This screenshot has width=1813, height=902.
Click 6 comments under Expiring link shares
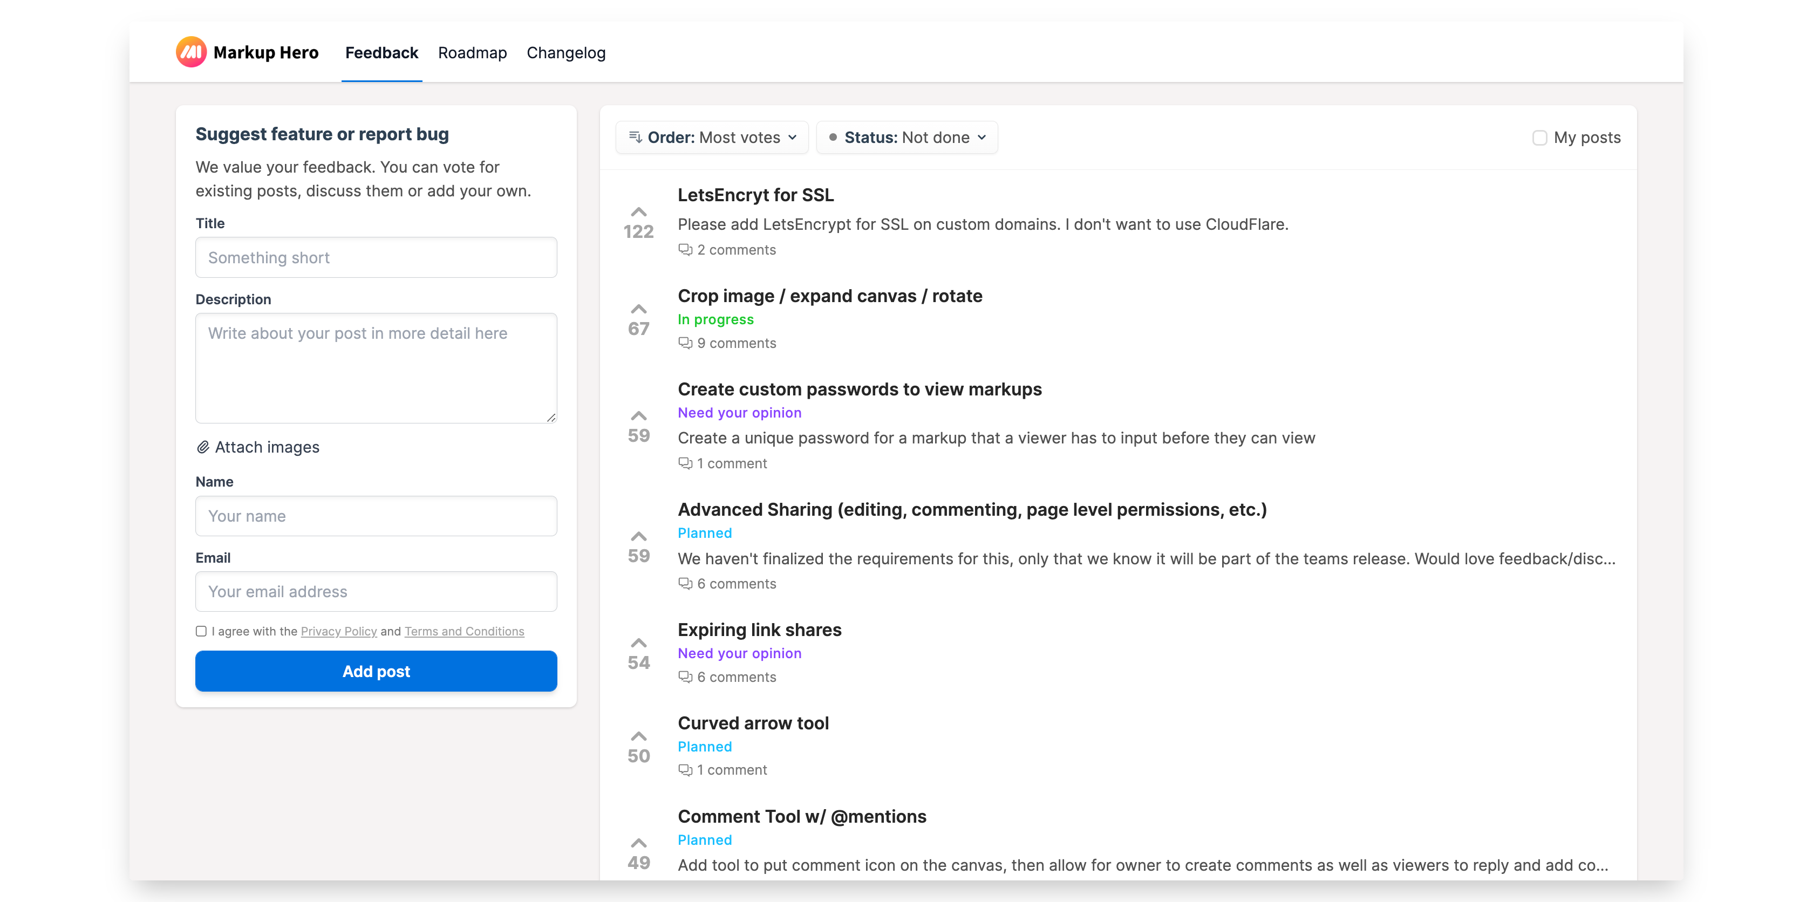pos(736,677)
